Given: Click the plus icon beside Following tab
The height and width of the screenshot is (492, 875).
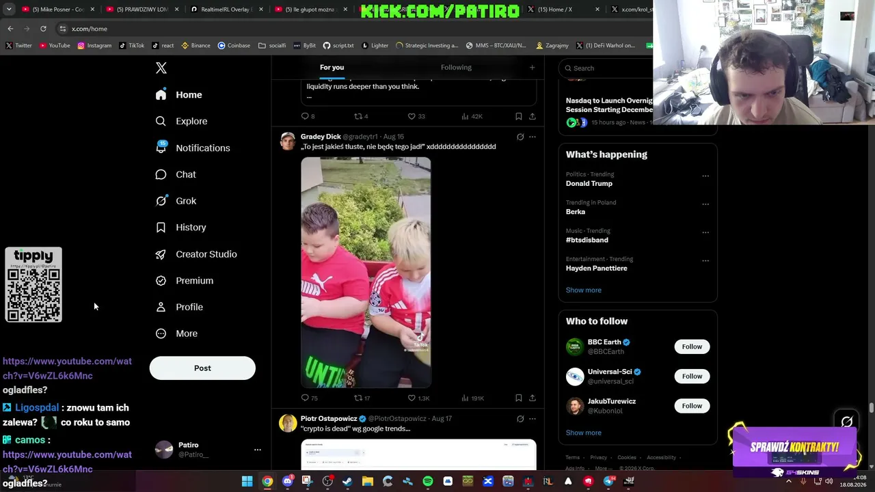Looking at the screenshot, I should coord(532,67).
